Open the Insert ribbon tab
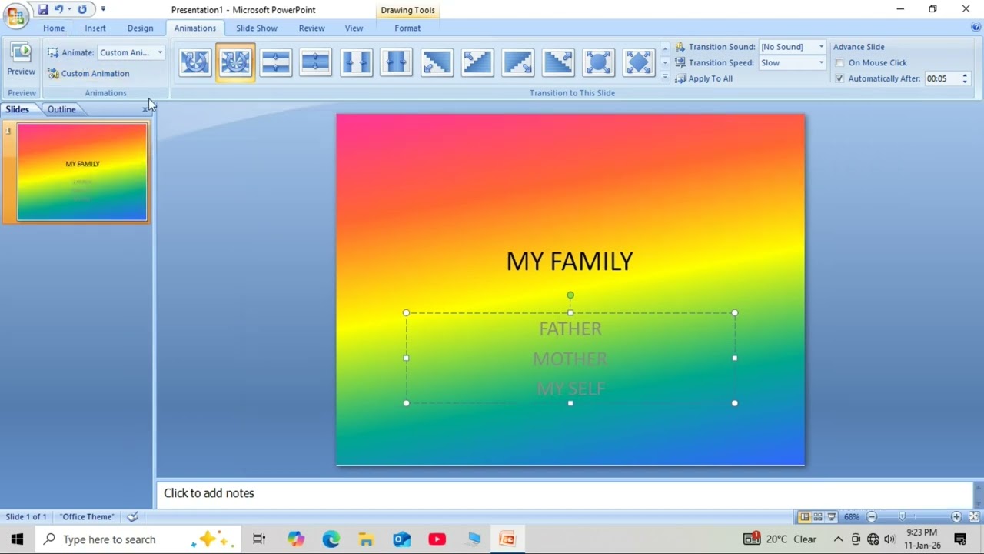Viewport: 984px width, 554px height. tap(95, 28)
